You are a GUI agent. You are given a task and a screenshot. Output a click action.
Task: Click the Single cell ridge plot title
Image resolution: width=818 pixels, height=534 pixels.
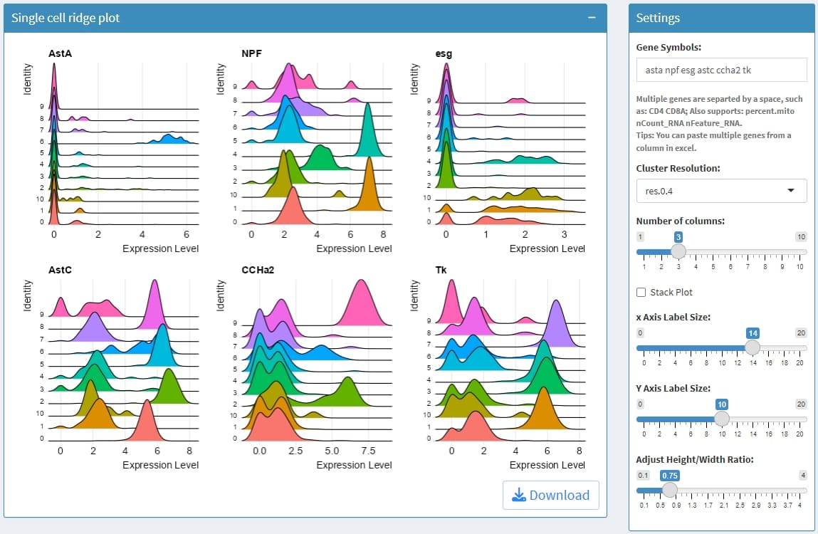65,19
